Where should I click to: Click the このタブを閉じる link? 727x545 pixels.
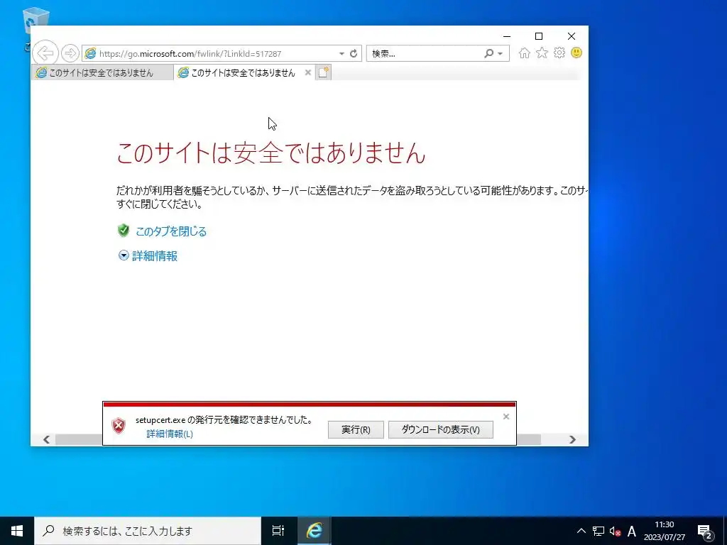pos(171,231)
